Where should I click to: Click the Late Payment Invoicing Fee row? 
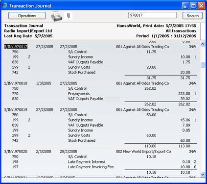[100, 167]
